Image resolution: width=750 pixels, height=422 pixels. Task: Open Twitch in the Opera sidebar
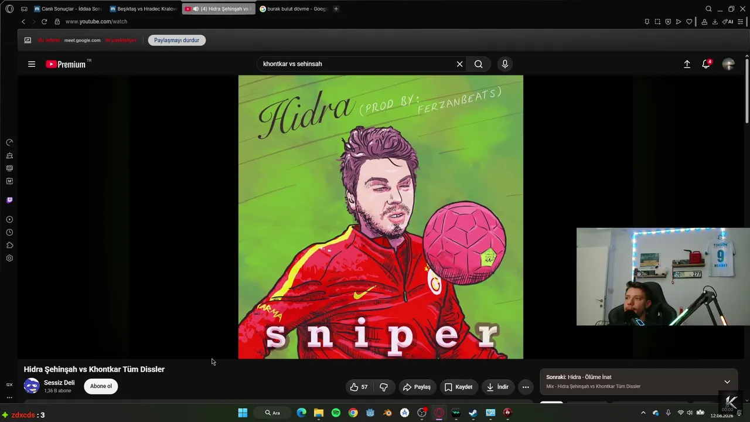pos(9,200)
